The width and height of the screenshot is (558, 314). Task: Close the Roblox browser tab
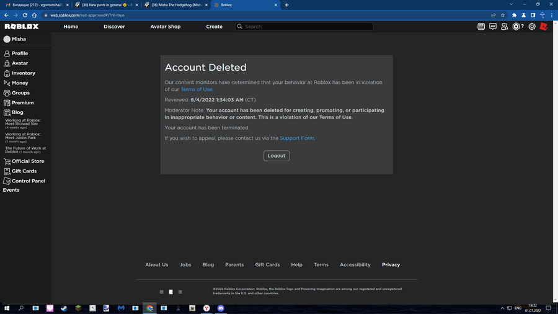276,5
